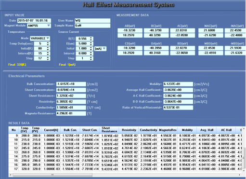
Task: Select the Bulk Concentration value field
Action: (71, 84)
